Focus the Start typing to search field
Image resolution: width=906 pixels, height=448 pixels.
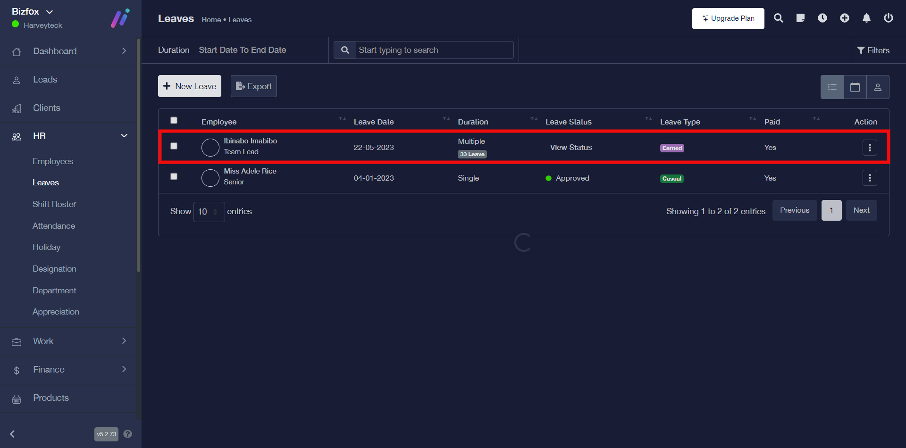pyautogui.click(x=434, y=50)
